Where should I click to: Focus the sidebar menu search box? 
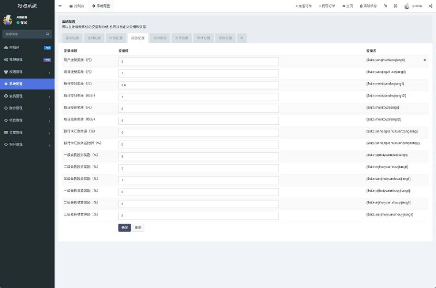25,34
